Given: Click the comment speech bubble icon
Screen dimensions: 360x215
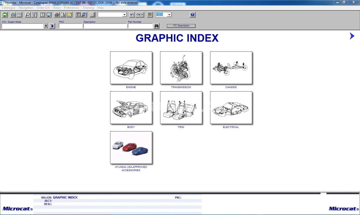Looking at the screenshot, I should pos(150,15).
